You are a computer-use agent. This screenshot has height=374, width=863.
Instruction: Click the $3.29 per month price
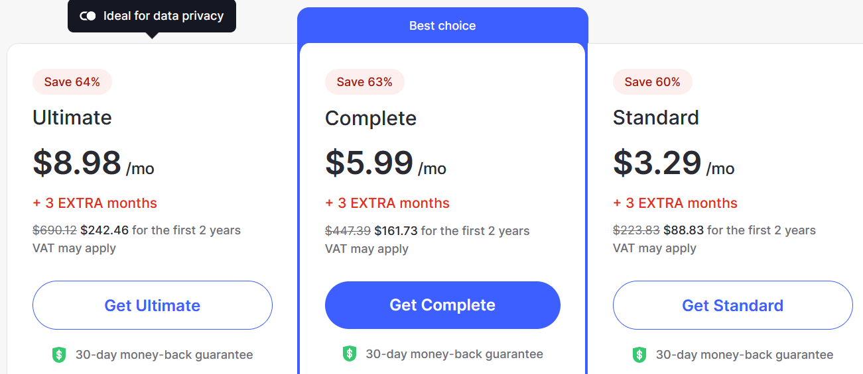point(673,164)
